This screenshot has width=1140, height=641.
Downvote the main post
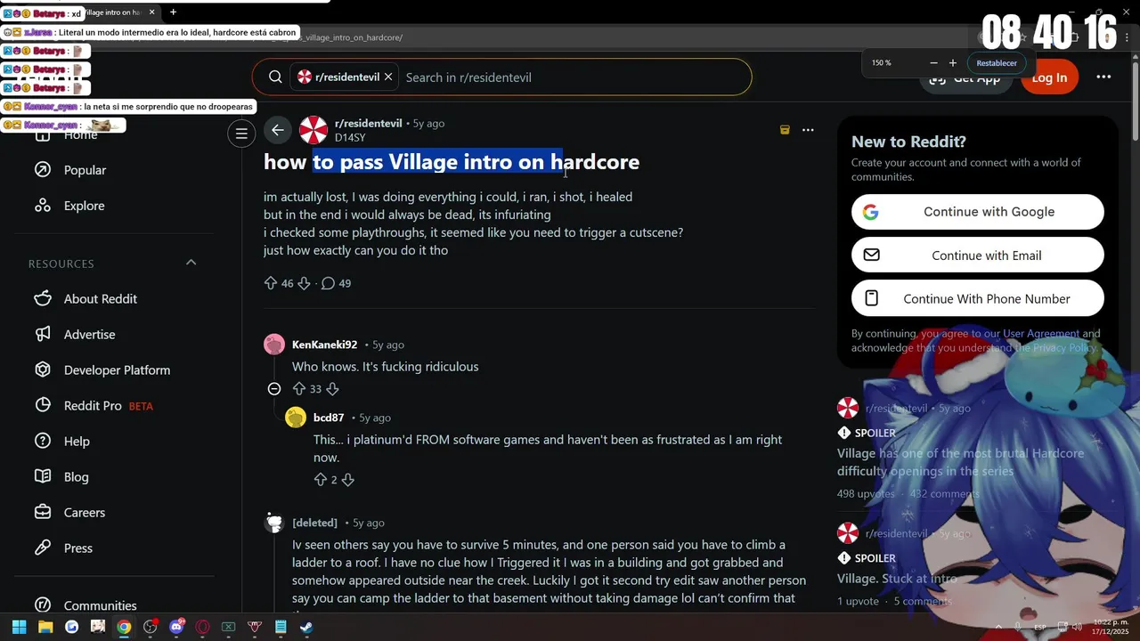(x=304, y=283)
